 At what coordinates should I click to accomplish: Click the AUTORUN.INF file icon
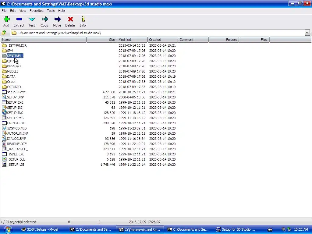[x=4, y=133]
